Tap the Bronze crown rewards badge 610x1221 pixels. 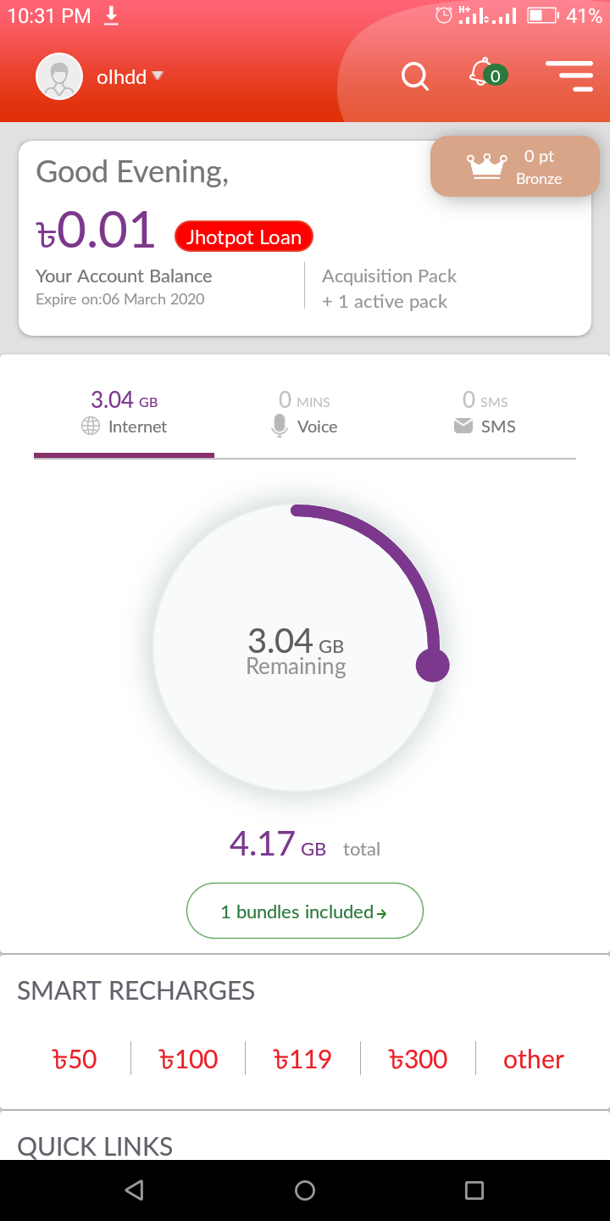click(514, 167)
